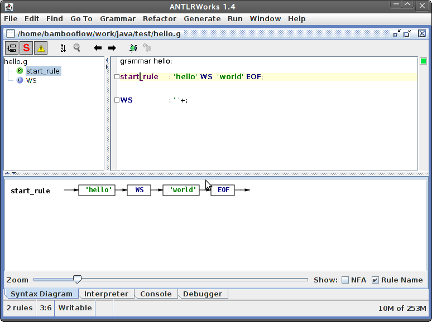Collapse the start_rule fold box in editor
Image resolution: width=432 pixels, height=322 pixels.
[117, 76]
